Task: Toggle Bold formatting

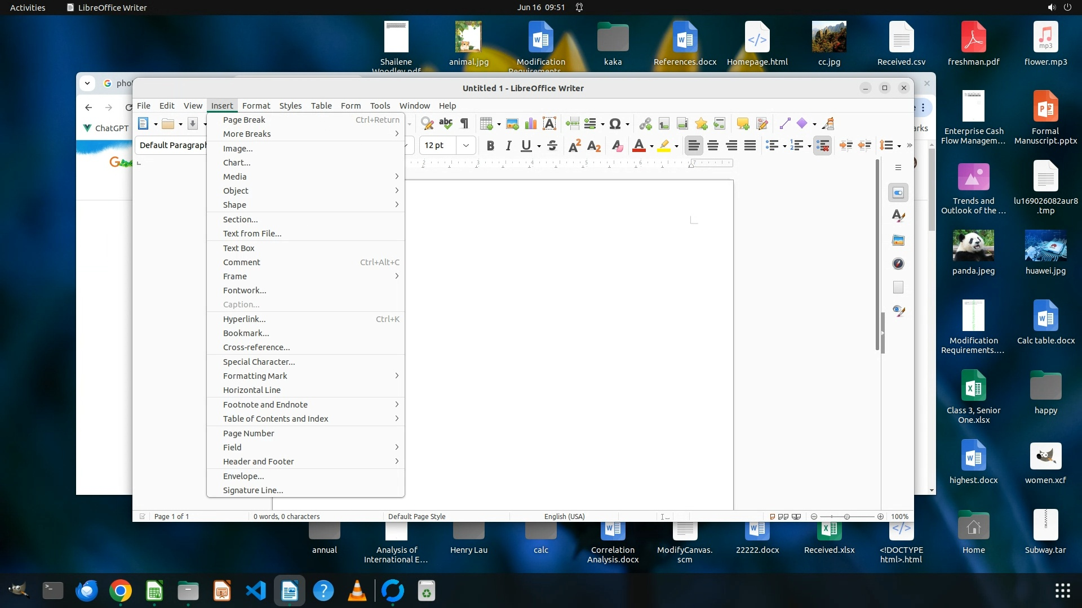Action: coord(490,146)
